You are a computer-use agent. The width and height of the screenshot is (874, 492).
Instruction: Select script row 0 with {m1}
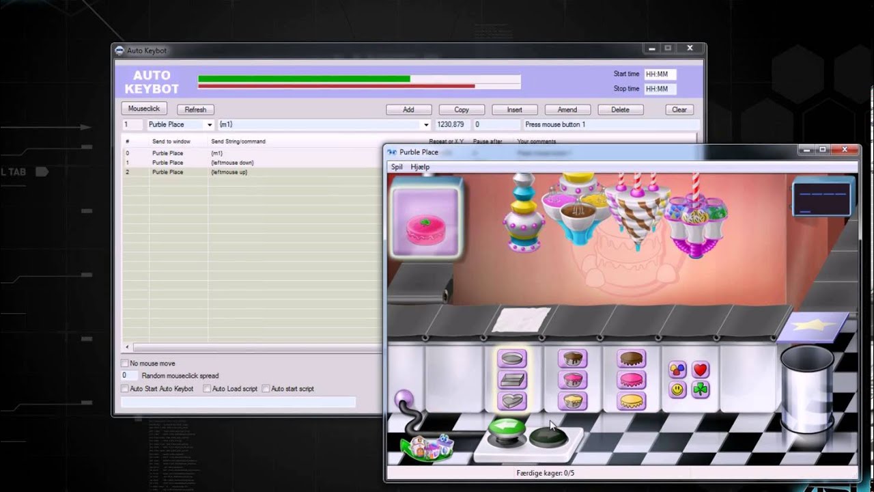(251, 153)
